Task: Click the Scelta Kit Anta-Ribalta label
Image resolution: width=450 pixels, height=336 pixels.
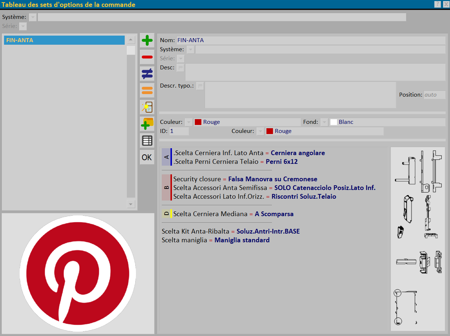Action: (x=196, y=231)
